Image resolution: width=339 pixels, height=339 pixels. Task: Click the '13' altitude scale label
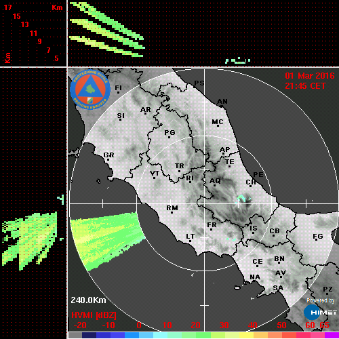(25, 24)
